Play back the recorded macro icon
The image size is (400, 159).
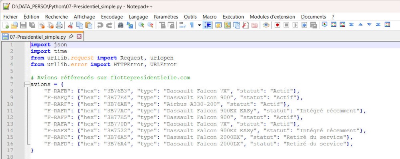pos(295,25)
